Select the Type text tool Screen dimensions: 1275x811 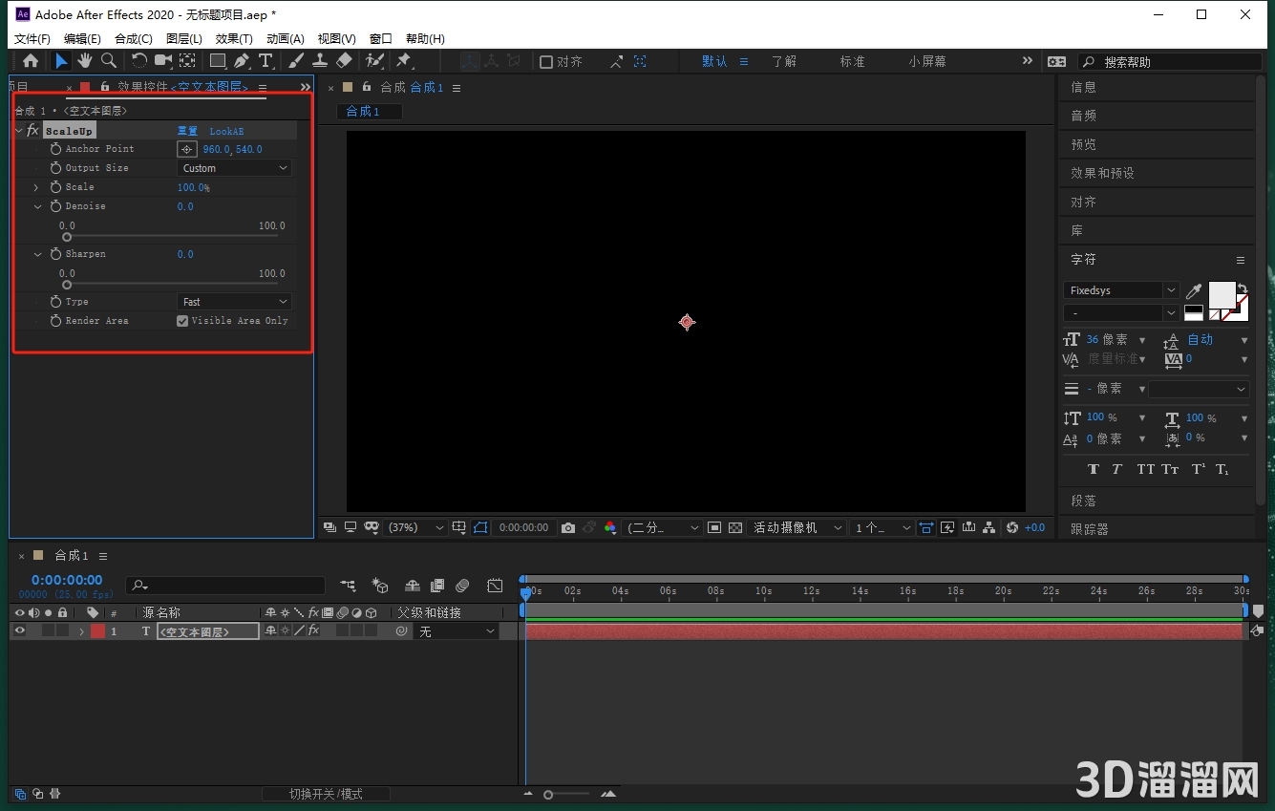click(x=266, y=61)
